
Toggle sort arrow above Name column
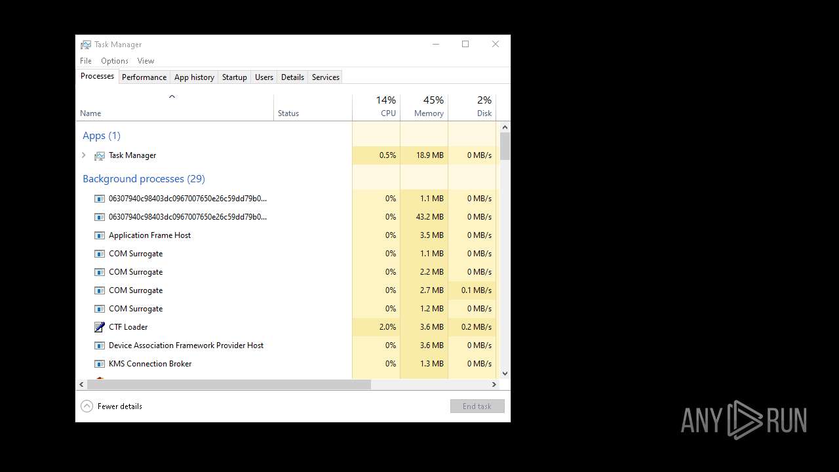pos(172,96)
